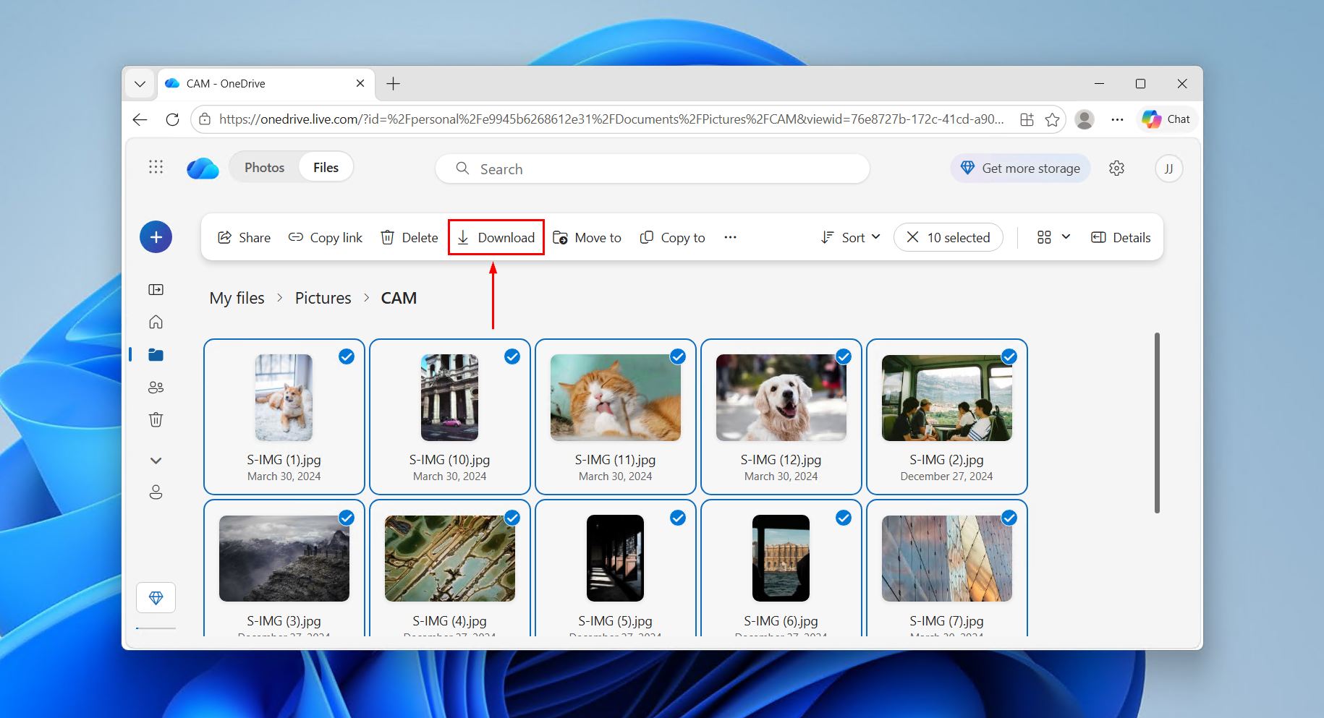The width and height of the screenshot is (1324, 718).
Task: Select the CAM - OneDrive browser tab
Action: pos(266,84)
